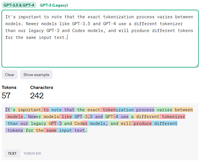This screenshot has width=201, height=163.
Task: Switch to the GPT-3.5 & GPT-4 tab
Action: pos(19,5)
